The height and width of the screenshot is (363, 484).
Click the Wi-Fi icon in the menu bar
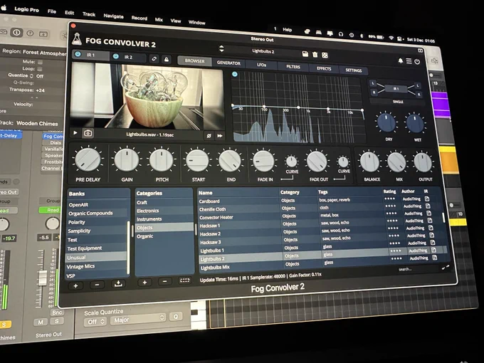coord(391,38)
